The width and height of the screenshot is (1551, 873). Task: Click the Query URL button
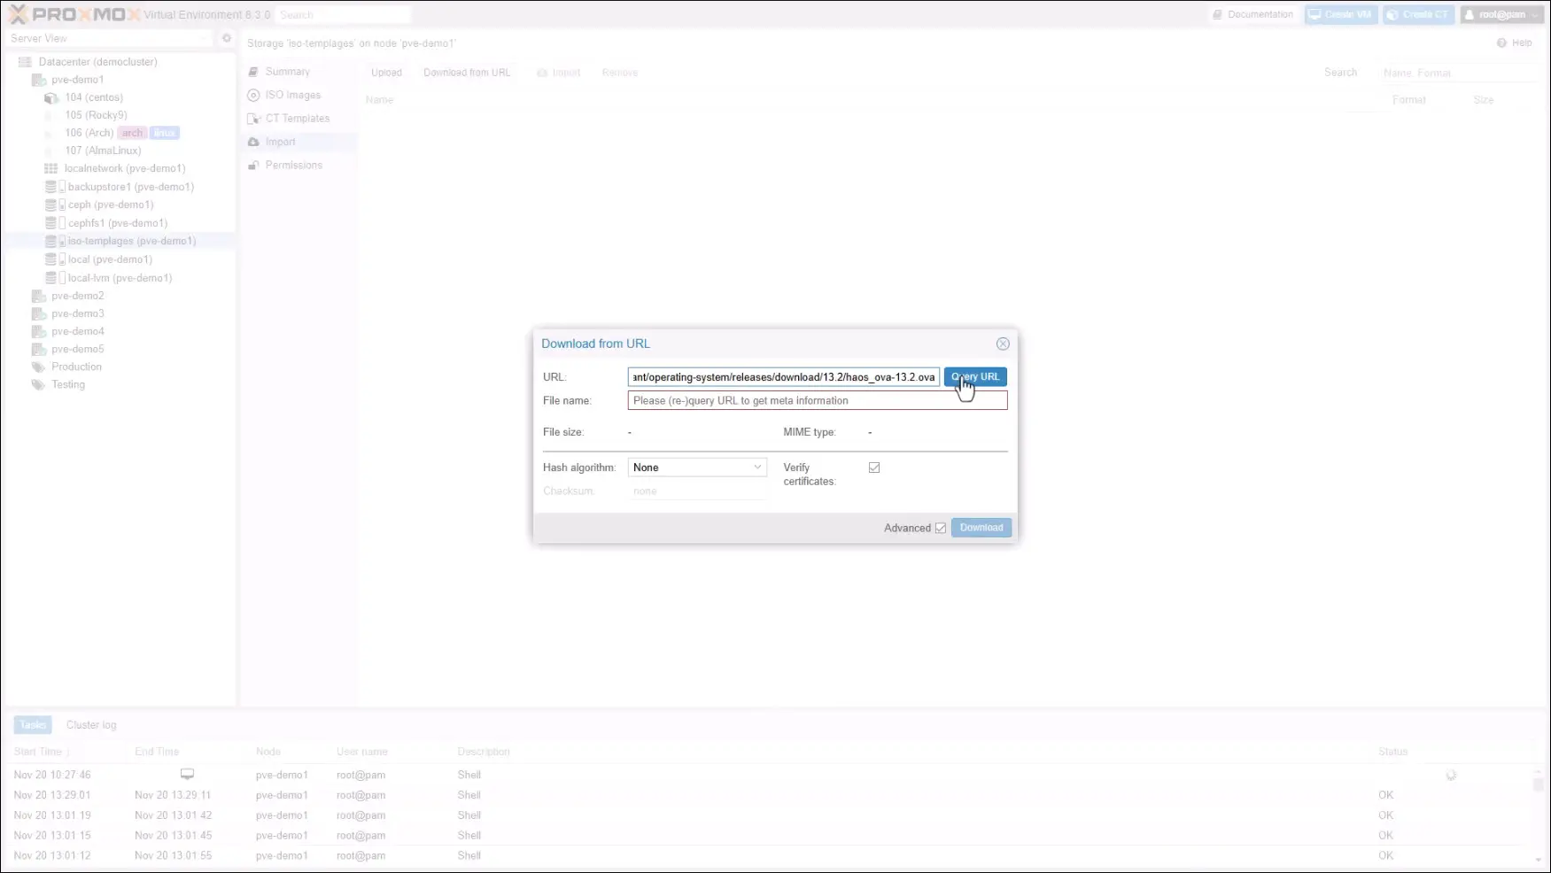coord(975,377)
